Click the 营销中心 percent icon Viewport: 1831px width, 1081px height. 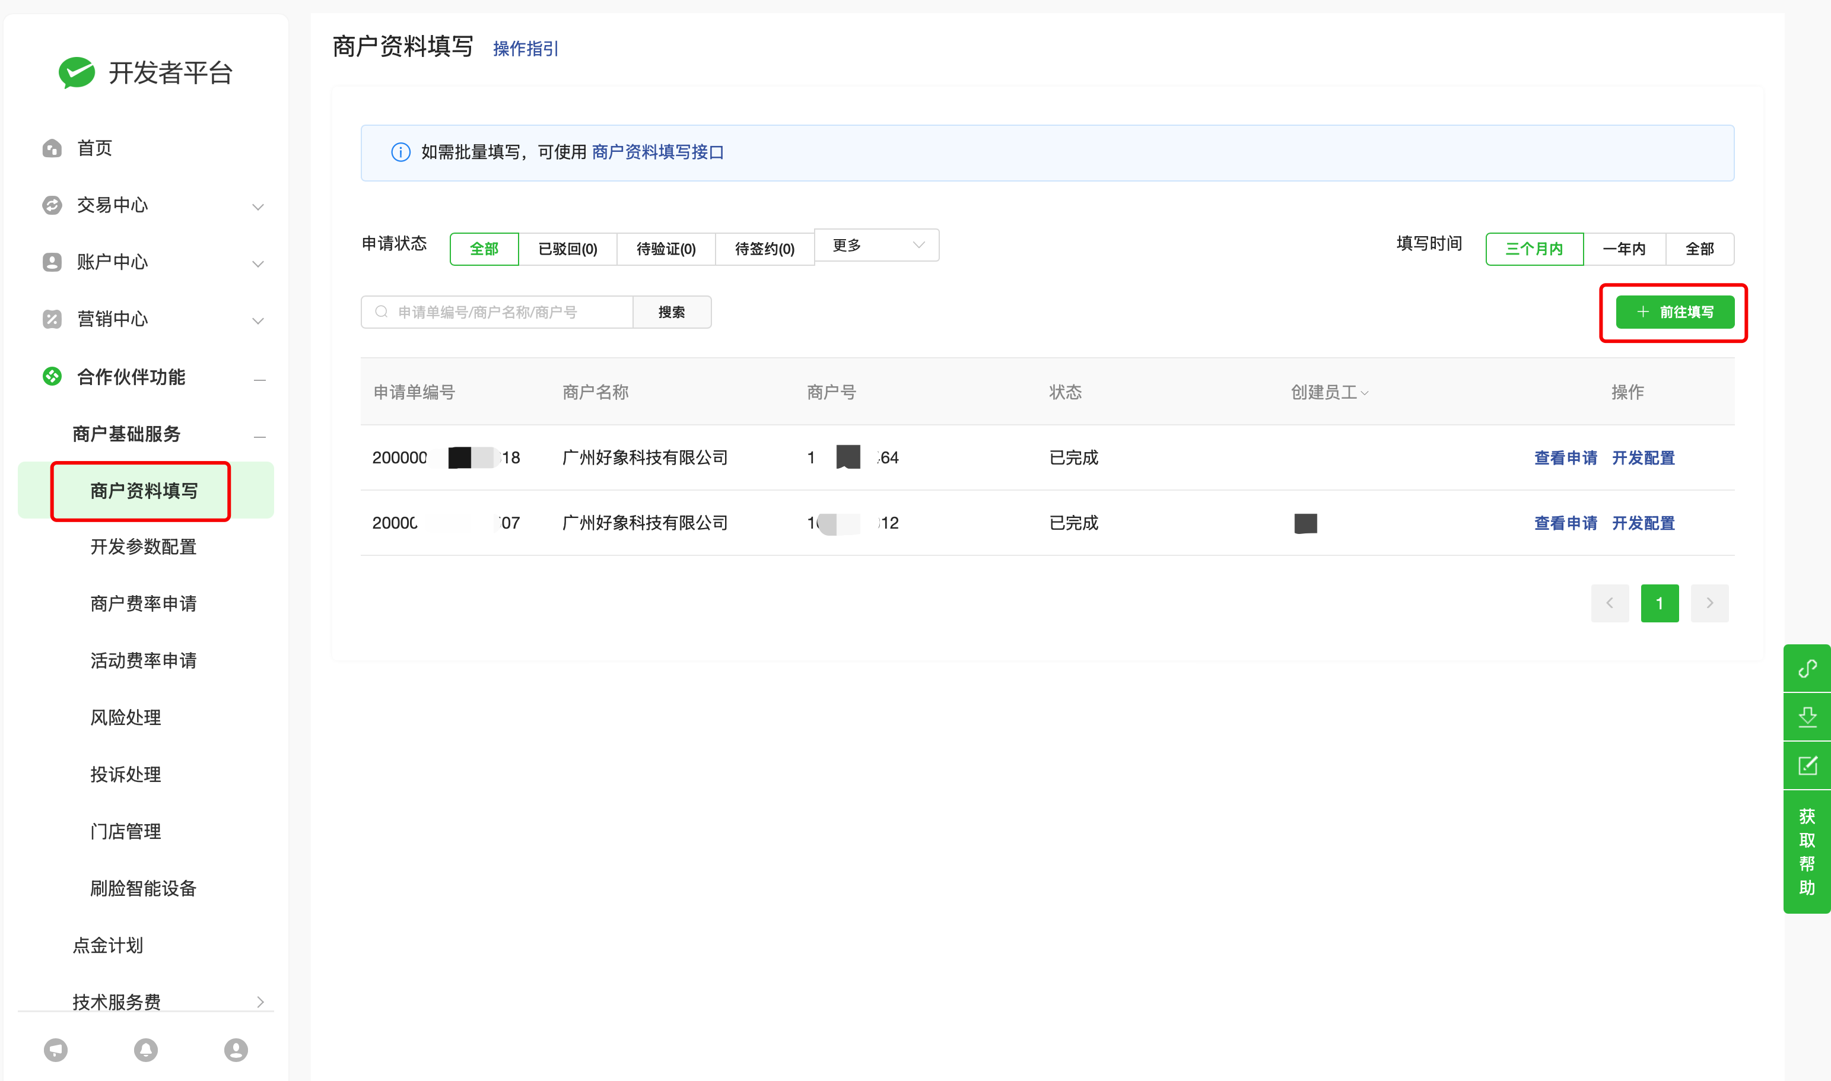tap(52, 319)
